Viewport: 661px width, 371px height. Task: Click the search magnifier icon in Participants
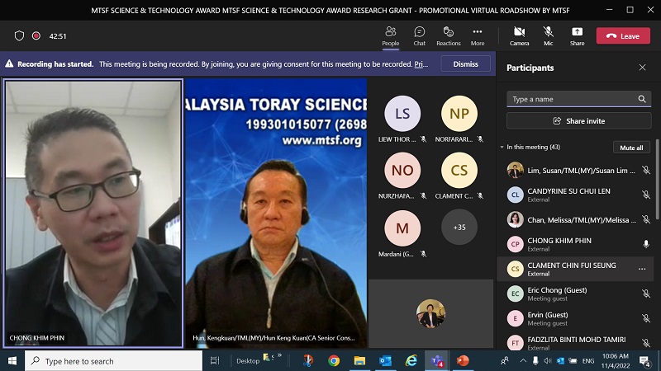(x=642, y=99)
